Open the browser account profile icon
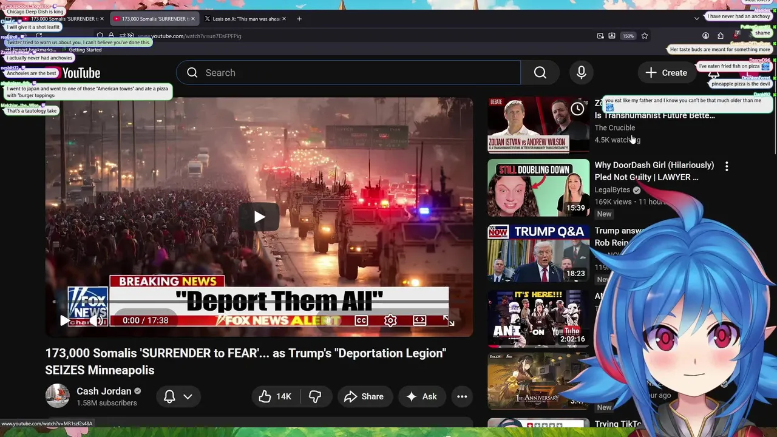Viewport: 777px width, 437px height. pyautogui.click(x=705, y=36)
